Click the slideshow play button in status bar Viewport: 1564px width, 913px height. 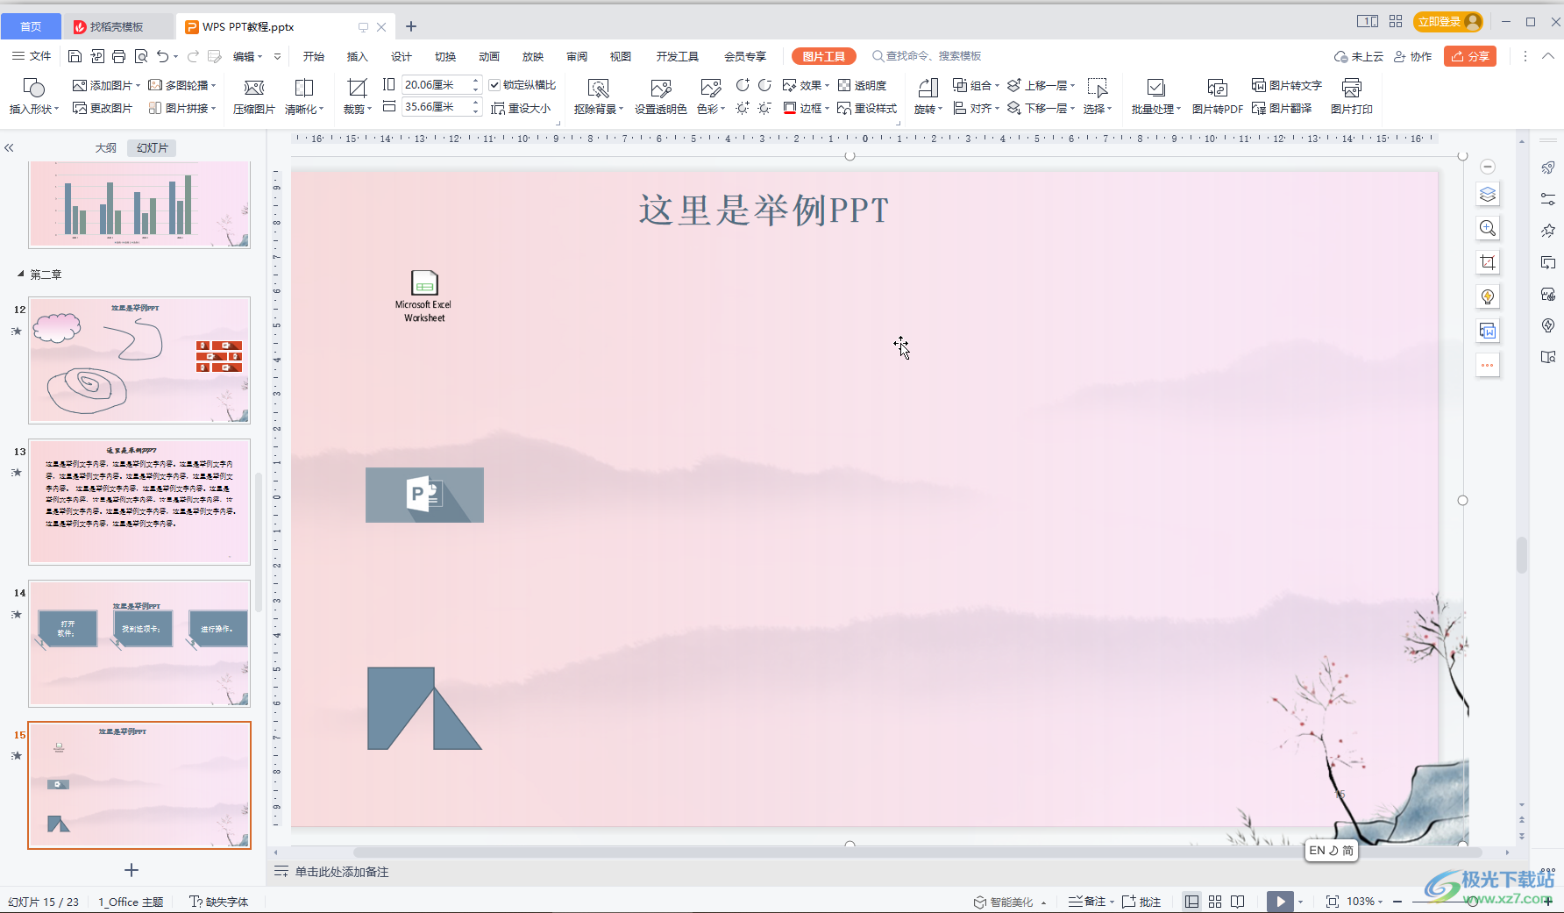[1280, 902]
